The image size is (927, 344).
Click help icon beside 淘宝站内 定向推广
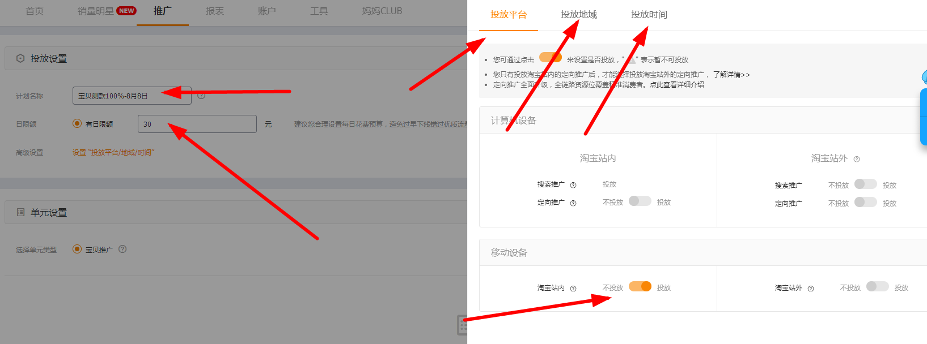click(x=573, y=203)
